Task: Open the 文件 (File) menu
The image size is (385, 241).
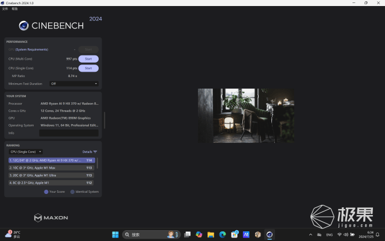Action: tap(5, 9)
